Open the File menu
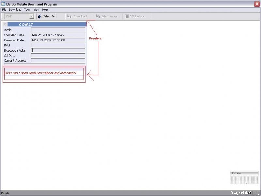261x196 pixels. pyautogui.click(x=4, y=10)
